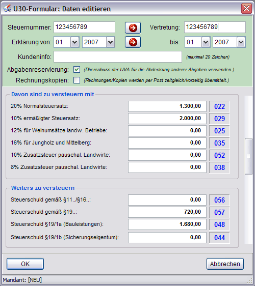Click the 10% ermäßigter Steuersatz amount field
Image resolution: width=255 pixels, height=286 pixels.
(x=167, y=119)
